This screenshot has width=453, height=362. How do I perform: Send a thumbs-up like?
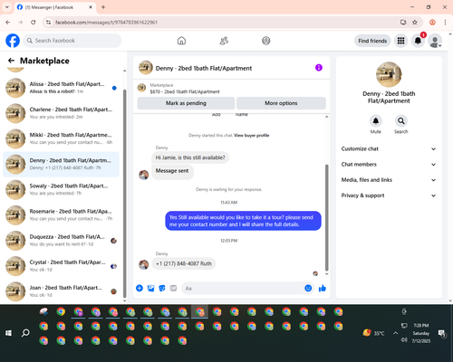(x=323, y=288)
